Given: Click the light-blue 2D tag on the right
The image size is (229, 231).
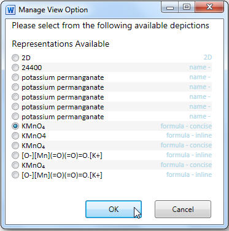Looking at the screenshot, I should pos(208,57).
